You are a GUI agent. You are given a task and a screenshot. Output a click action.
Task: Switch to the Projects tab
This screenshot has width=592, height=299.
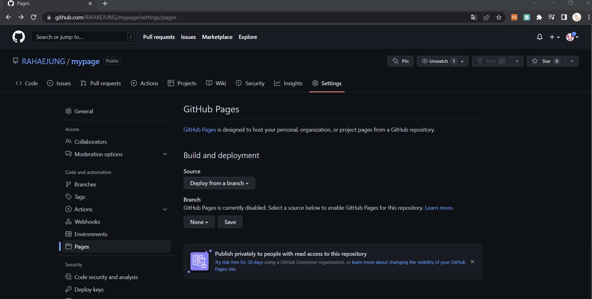[182, 83]
